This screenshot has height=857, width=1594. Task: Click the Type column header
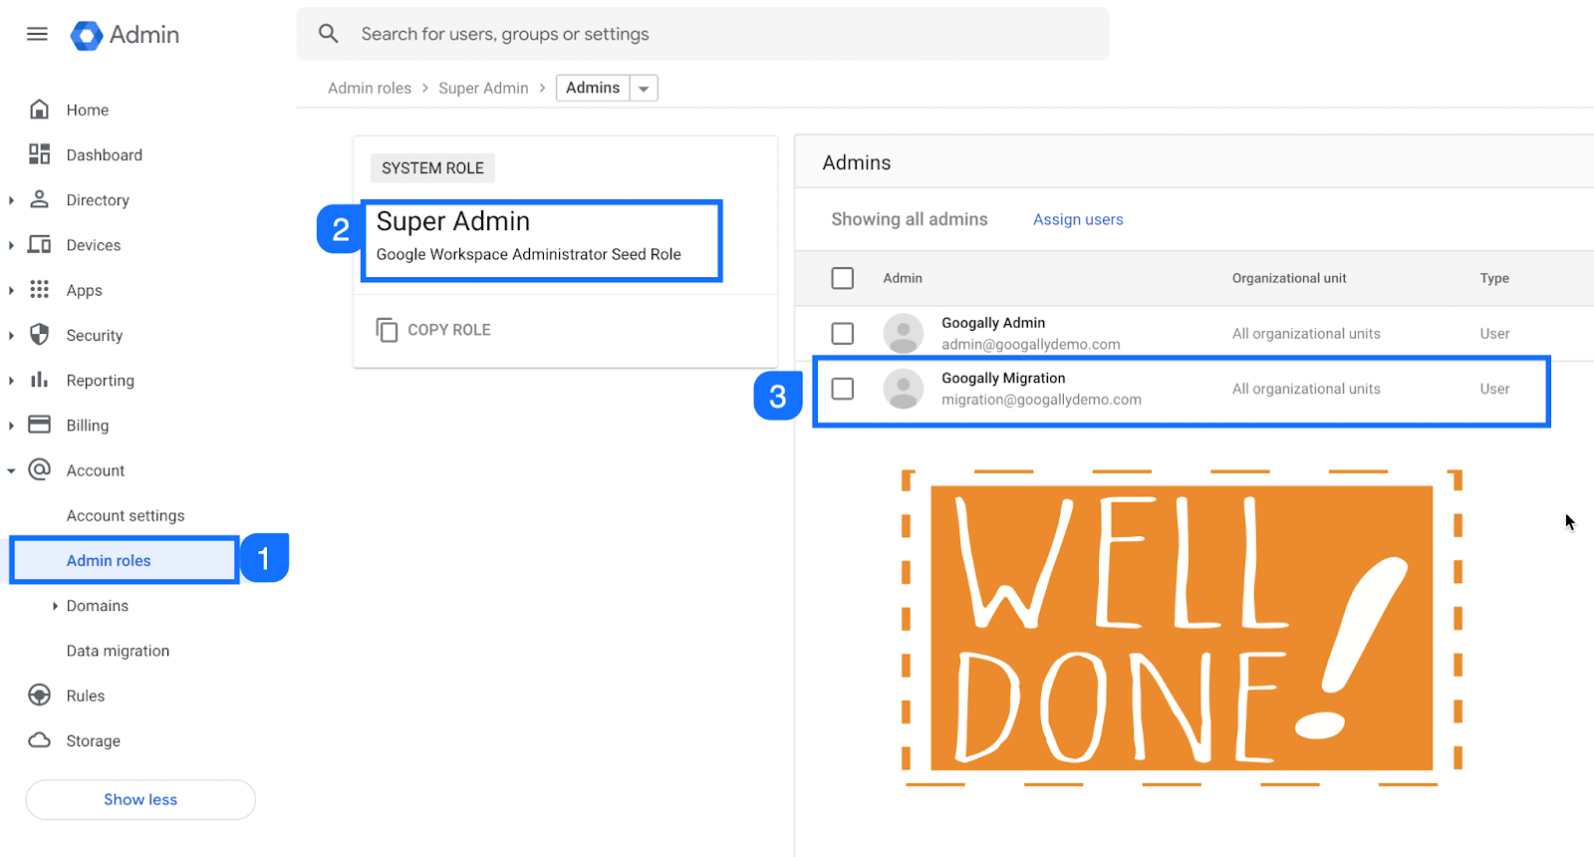[x=1494, y=278]
